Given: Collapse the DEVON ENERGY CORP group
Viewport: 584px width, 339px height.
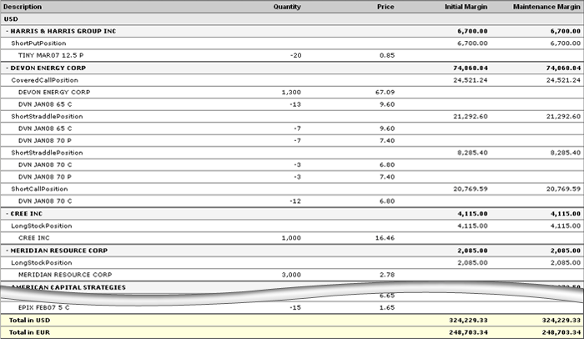Looking at the screenshot, I should coord(7,68).
